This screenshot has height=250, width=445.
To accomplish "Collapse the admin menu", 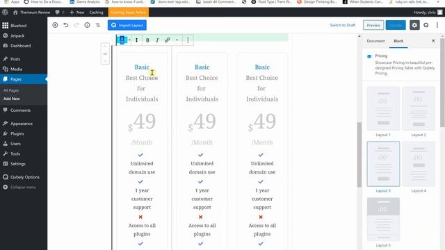I will [x=24, y=187].
